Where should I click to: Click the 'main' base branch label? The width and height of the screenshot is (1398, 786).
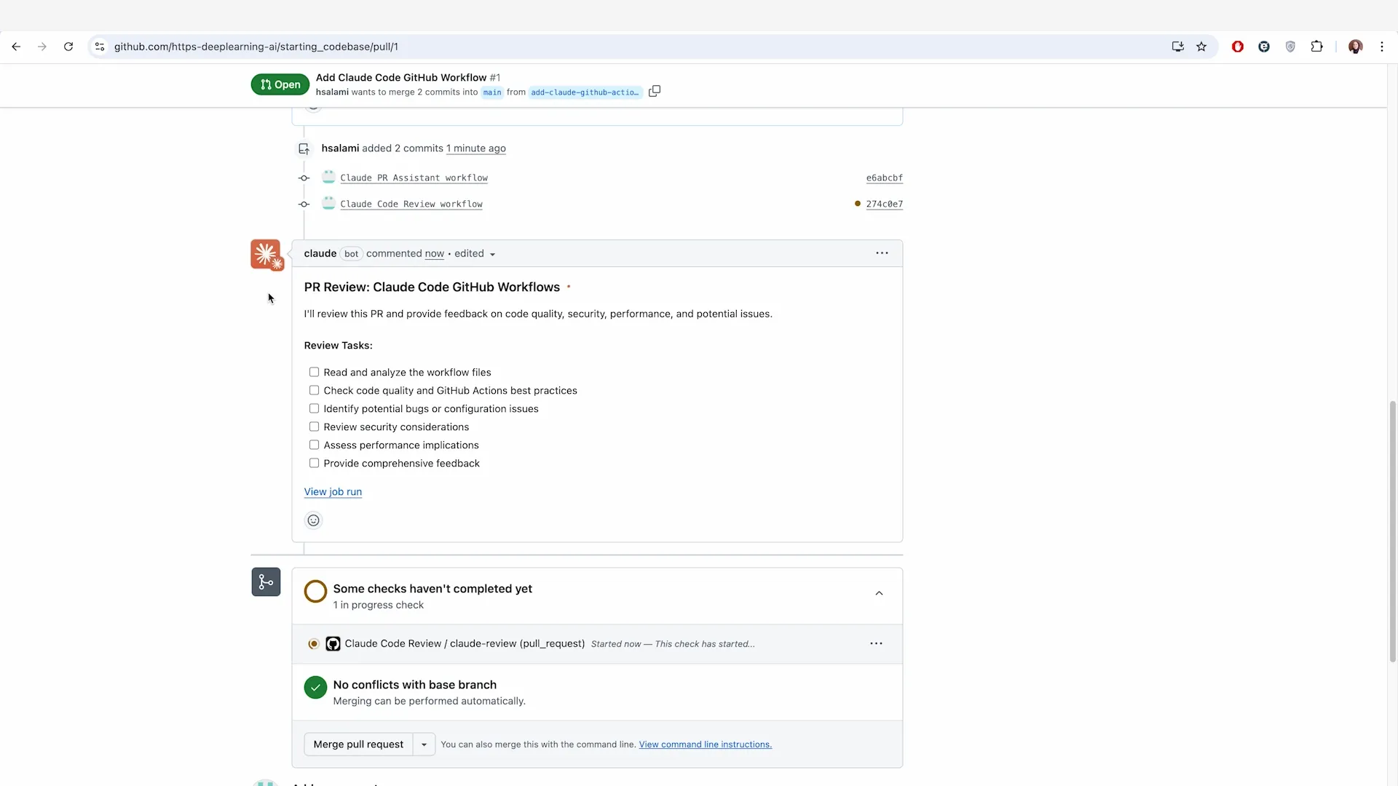tap(492, 92)
